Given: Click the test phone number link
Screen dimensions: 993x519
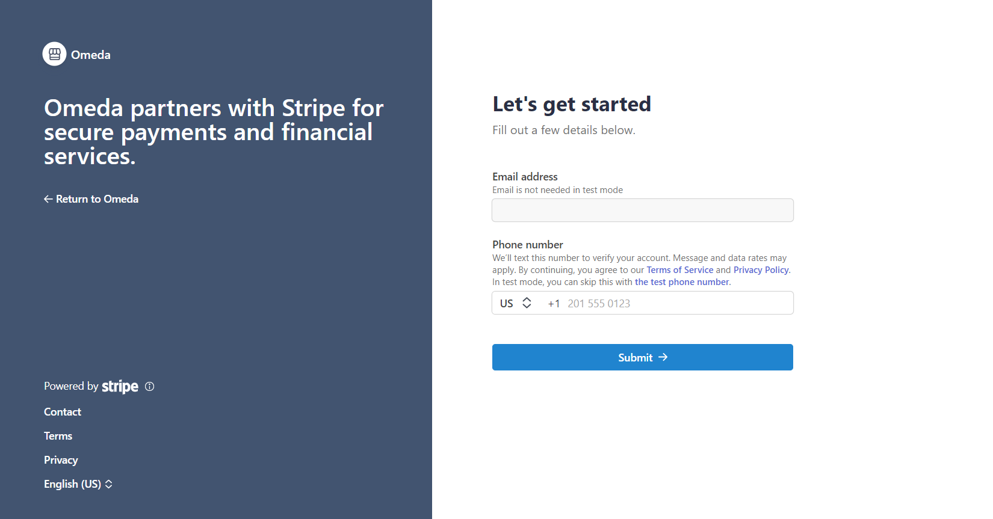Looking at the screenshot, I should (x=682, y=282).
